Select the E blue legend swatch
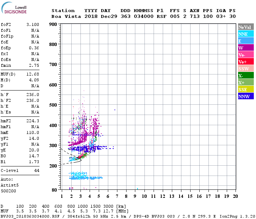The height and width of the screenshot is (219, 256). tap(246, 41)
